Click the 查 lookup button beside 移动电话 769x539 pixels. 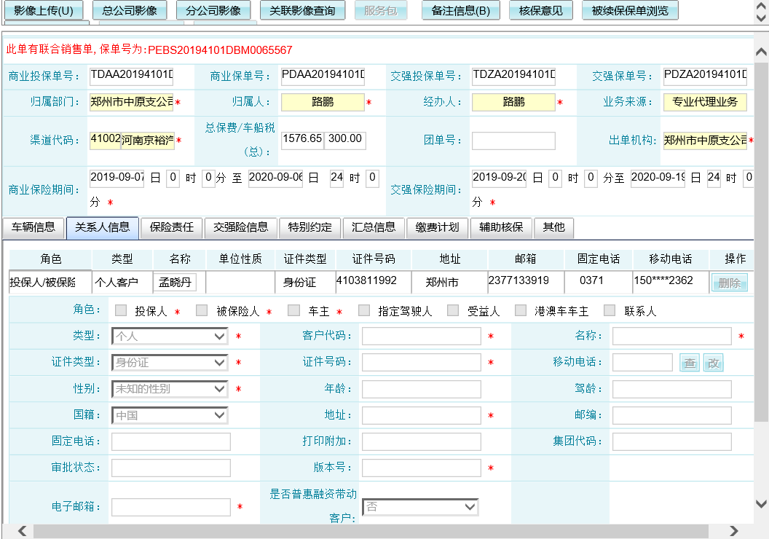point(689,363)
